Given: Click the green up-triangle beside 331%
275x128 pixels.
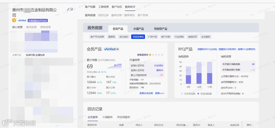Looking at the screenshot, I should click(x=99, y=72).
